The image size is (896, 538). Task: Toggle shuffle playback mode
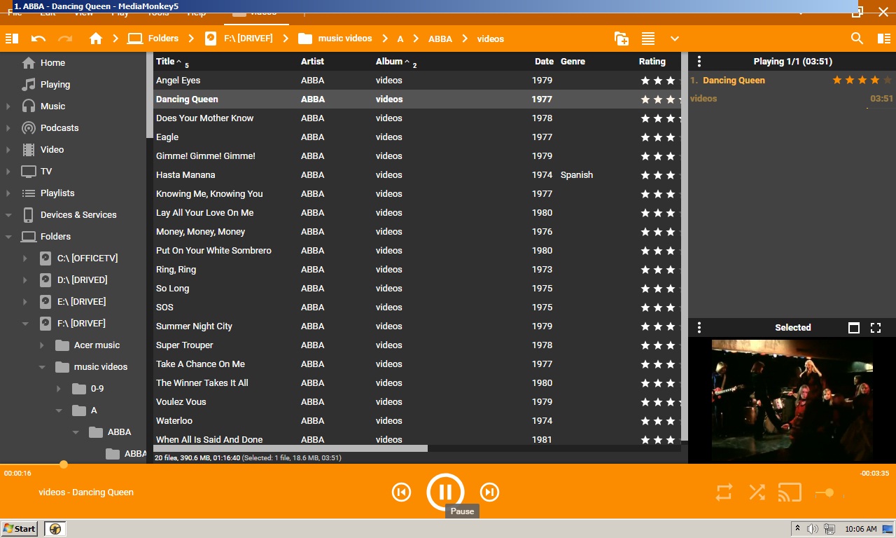pyautogui.click(x=757, y=492)
